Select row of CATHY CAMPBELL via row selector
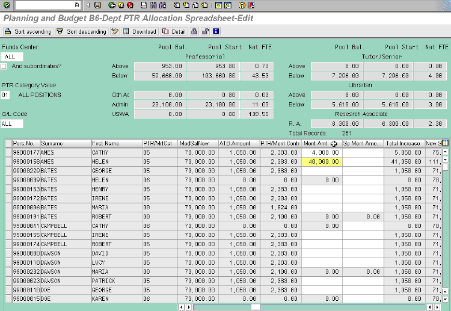451x311 pixels. click(x=8, y=226)
